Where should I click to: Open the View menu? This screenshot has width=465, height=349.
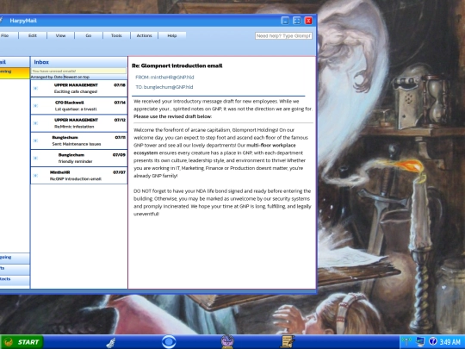click(60, 35)
